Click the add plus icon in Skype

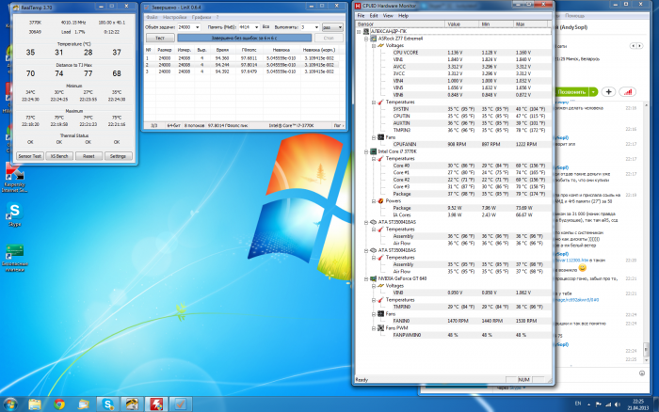click(x=608, y=92)
